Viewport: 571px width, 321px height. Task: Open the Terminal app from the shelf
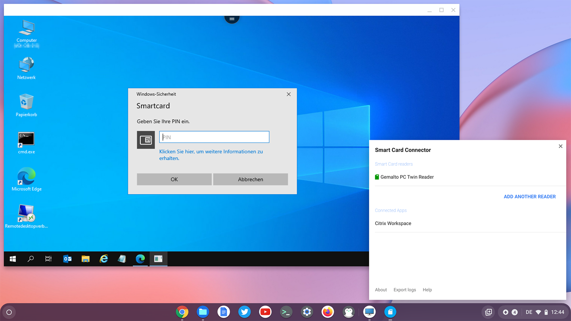pos(286,312)
